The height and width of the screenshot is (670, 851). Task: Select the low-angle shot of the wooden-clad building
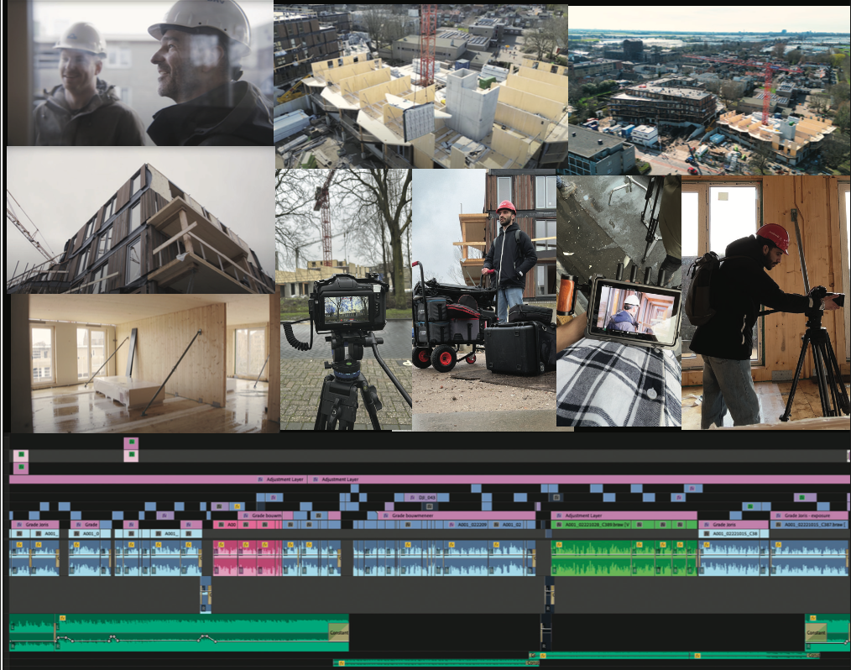(140, 220)
